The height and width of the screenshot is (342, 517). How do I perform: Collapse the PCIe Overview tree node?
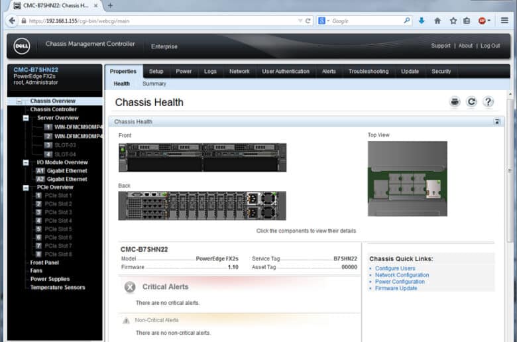26,188
